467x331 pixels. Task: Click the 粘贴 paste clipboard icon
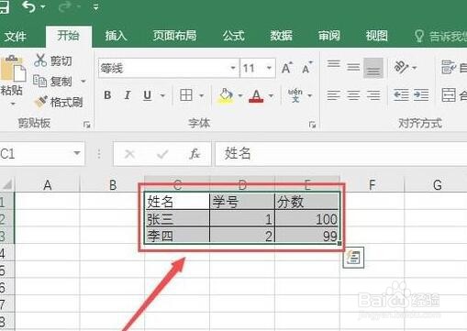tap(13, 70)
